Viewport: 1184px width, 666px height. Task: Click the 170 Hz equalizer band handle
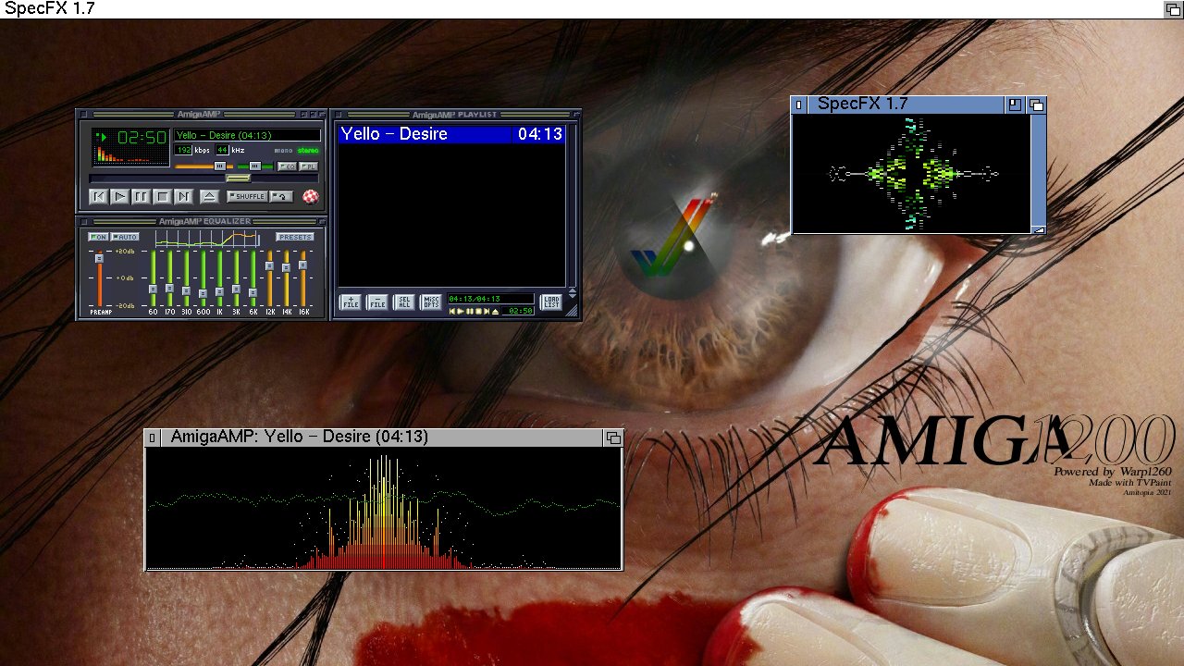169,289
